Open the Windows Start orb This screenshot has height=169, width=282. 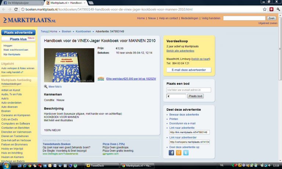(x=6, y=166)
